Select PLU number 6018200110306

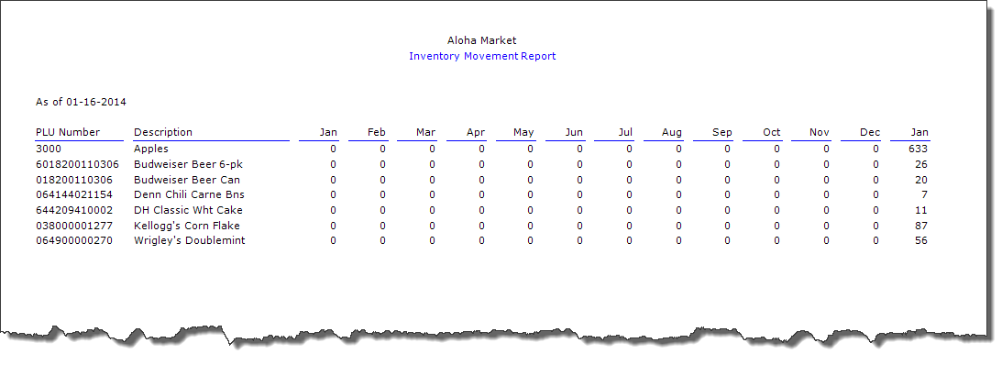(x=77, y=164)
